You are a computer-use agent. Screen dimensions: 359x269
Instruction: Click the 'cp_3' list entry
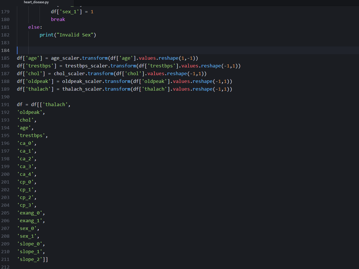pyautogui.click(x=25, y=205)
